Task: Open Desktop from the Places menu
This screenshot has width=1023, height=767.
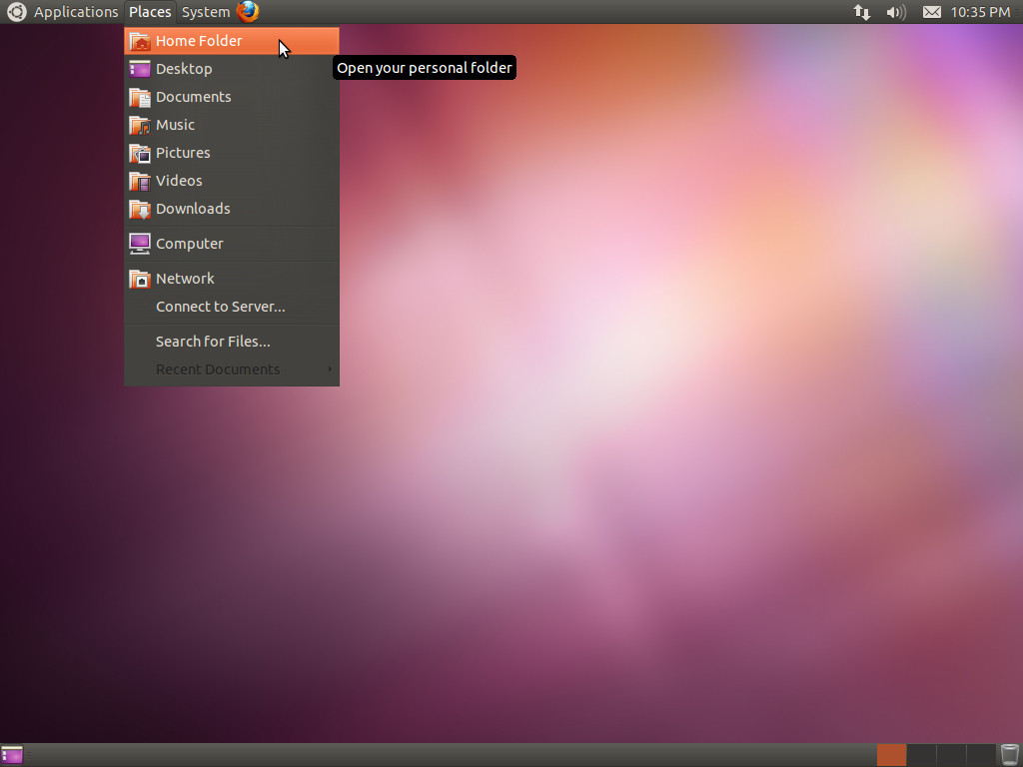Action: [232, 69]
